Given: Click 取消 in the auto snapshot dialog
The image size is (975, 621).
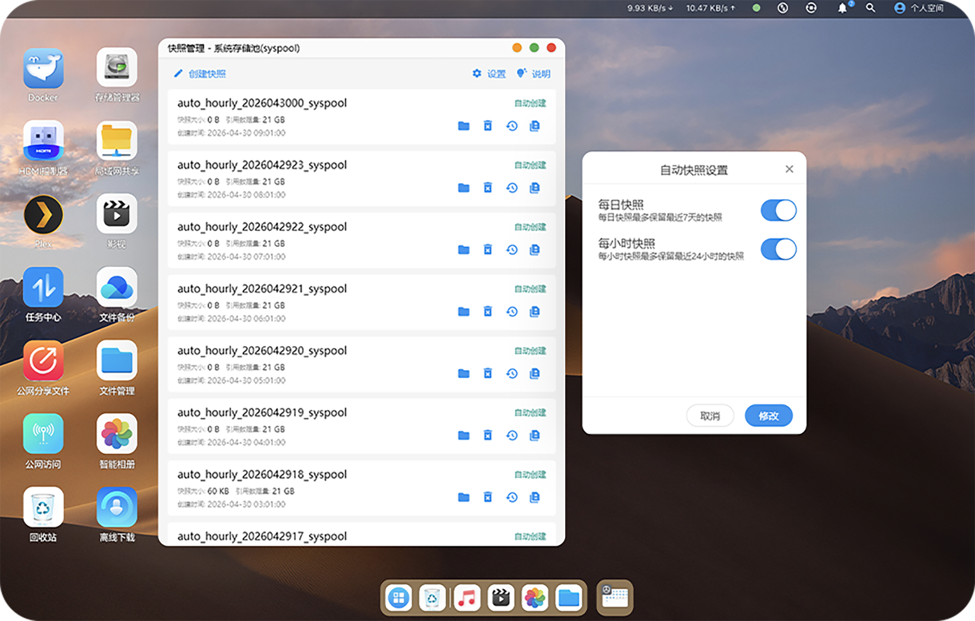Looking at the screenshot, I should [710, 415].
